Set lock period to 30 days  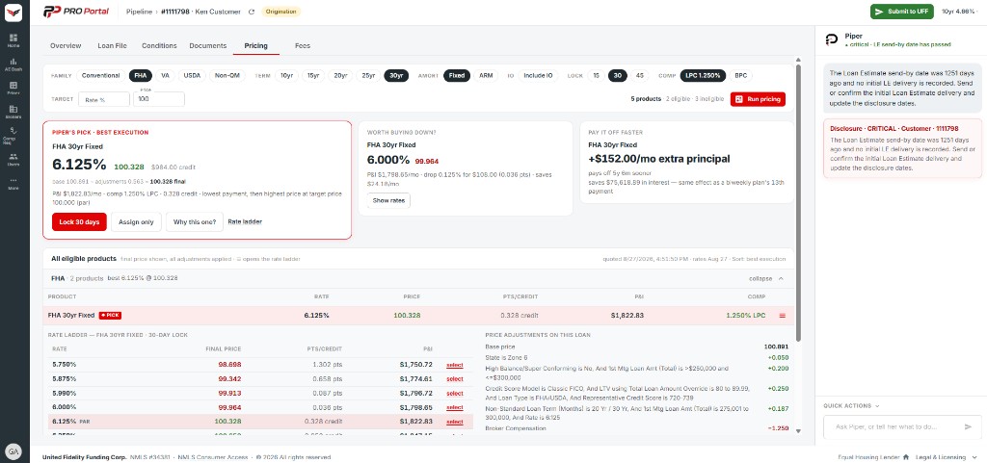click(618, 75)
